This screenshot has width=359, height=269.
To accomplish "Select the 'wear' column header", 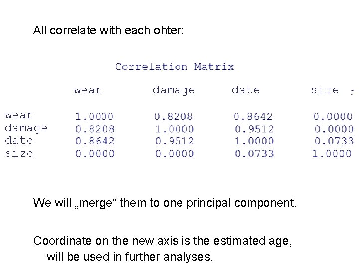I will tap(88, 90).
